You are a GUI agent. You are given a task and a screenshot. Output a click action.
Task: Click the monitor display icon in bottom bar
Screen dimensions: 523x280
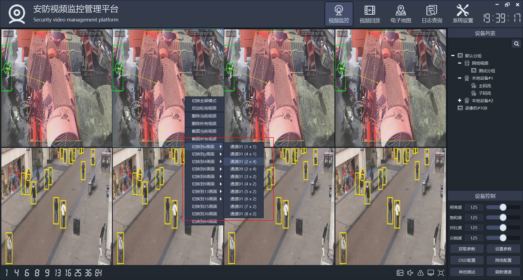(431, 273)
